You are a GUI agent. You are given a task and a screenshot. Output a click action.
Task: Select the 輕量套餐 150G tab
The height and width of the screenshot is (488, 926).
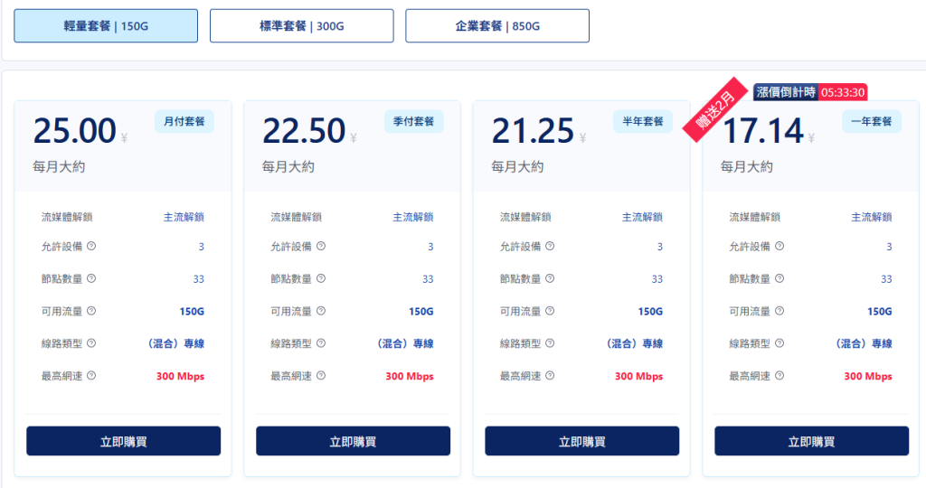(x=106, y=26)
